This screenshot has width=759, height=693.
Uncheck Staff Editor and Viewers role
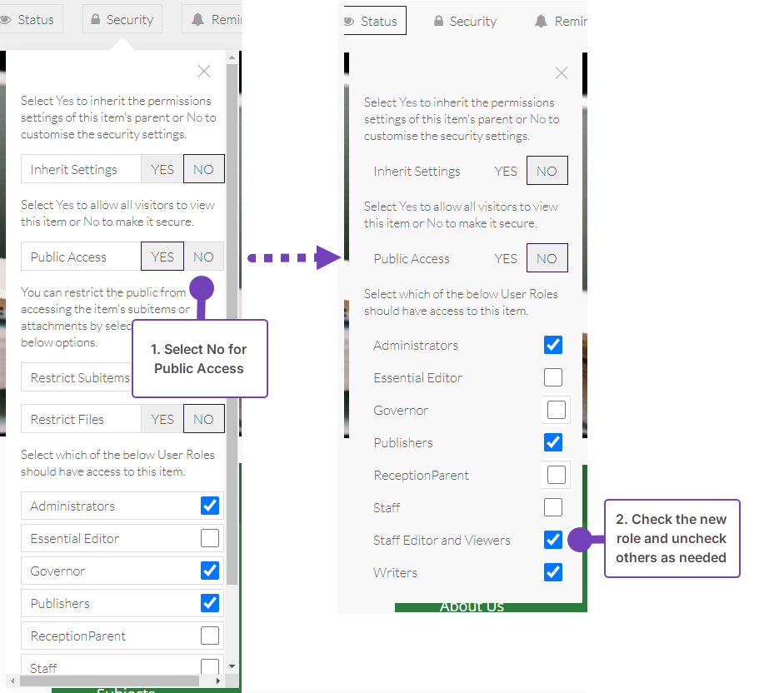[553, 540]
